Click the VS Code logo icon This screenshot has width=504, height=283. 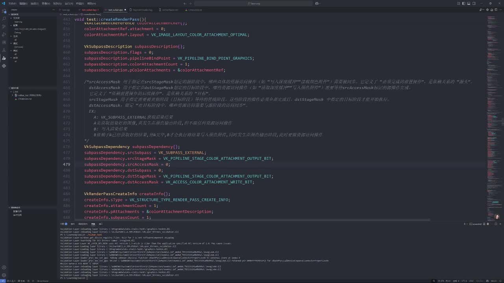[x=4, y=3]
